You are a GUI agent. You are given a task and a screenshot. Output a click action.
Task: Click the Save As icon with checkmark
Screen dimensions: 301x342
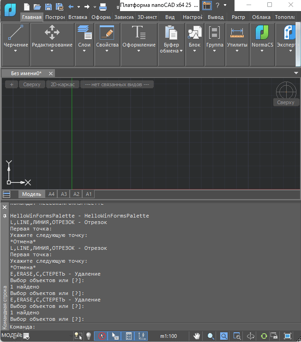tap(60, 7)
